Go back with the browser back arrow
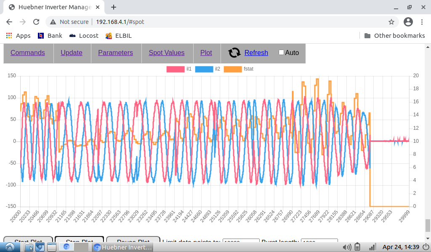Image resolution: width=431 pixels, height=252 pixels. (9, 22)
